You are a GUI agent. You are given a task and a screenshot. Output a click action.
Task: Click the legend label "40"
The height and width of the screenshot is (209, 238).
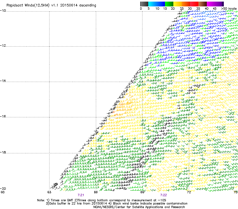coord(206,9)
